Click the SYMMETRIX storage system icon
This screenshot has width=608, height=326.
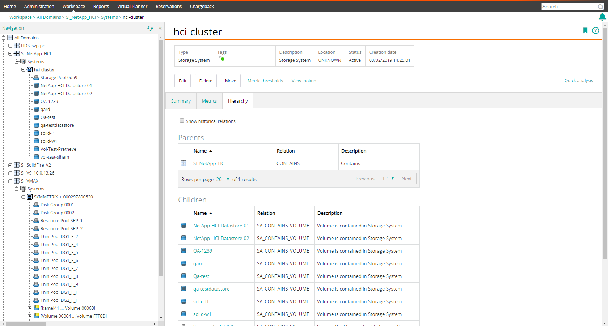pos(30,197)
